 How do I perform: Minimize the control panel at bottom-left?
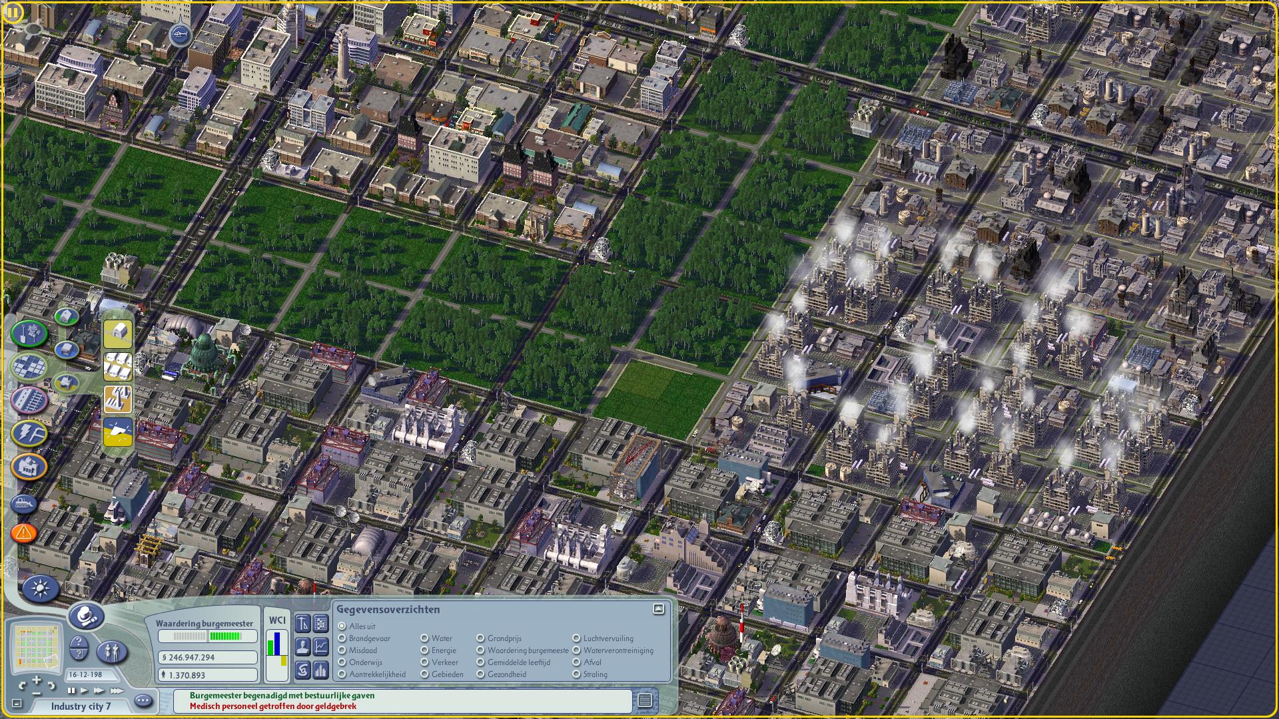17,703
